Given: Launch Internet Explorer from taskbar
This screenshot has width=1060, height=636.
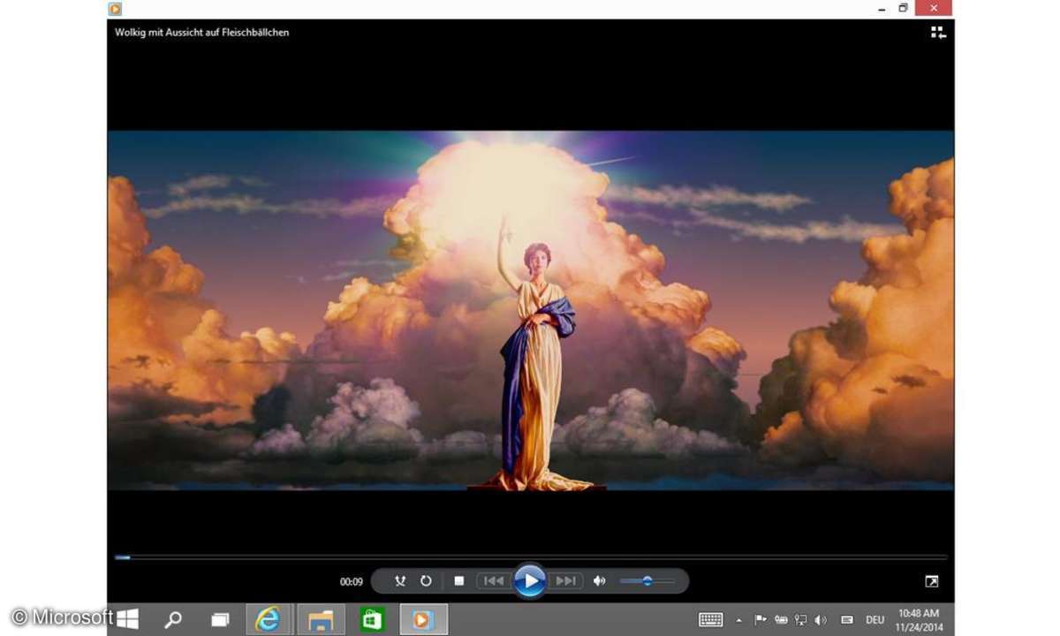Looking at the screenshot, I should tap(268, 619).
